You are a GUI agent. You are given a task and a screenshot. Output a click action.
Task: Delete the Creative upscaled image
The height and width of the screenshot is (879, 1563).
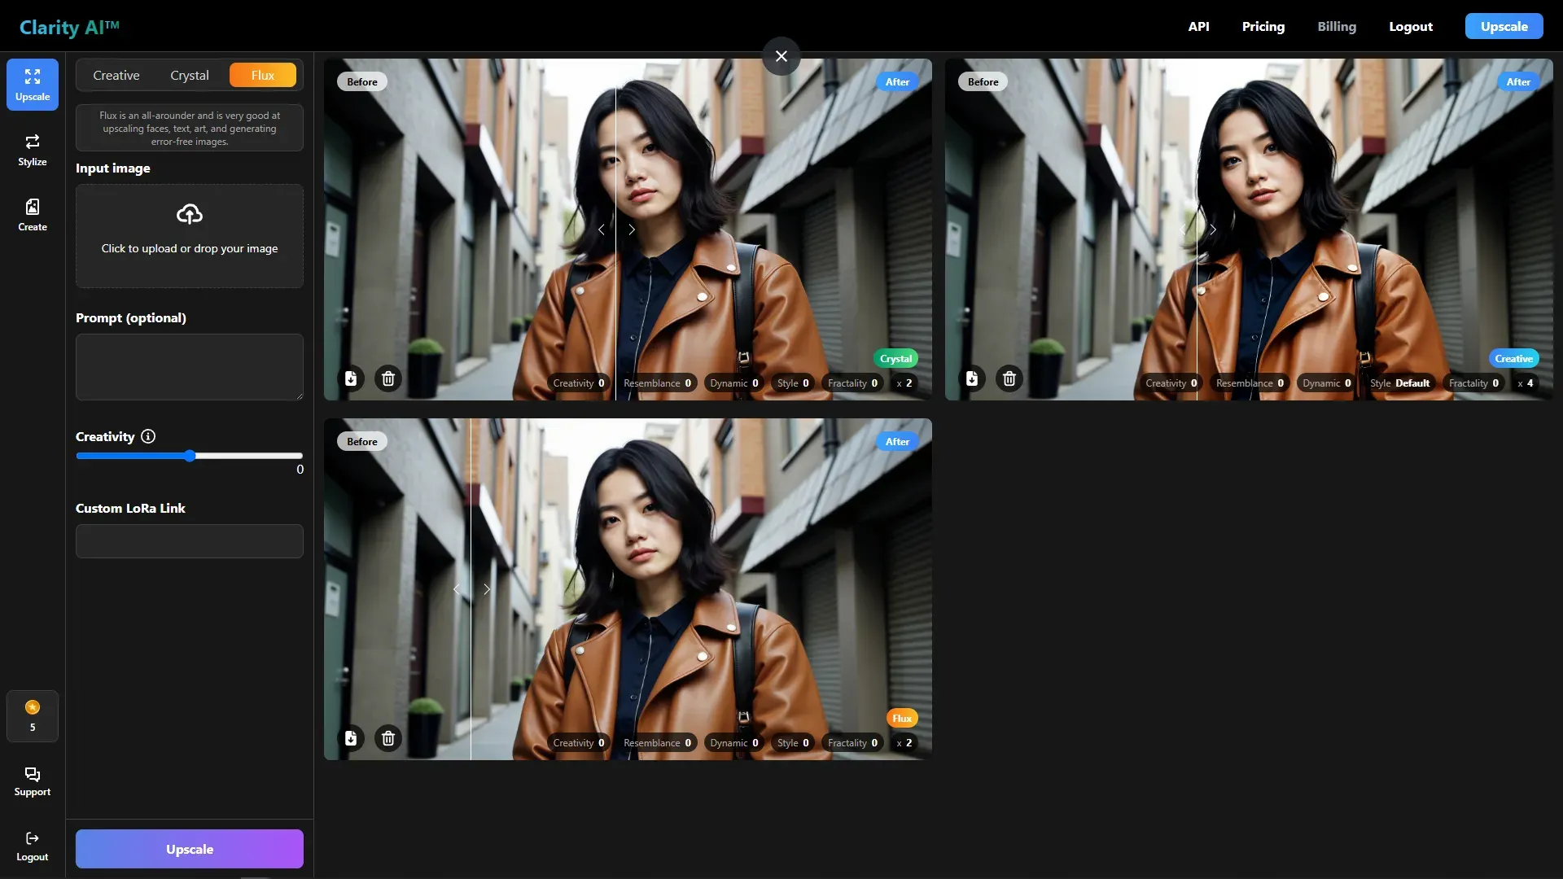click(x=1009, y=378)
